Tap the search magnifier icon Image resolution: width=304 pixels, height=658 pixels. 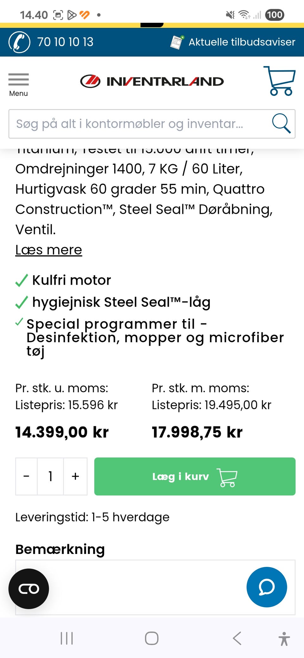tap(281, 123)
